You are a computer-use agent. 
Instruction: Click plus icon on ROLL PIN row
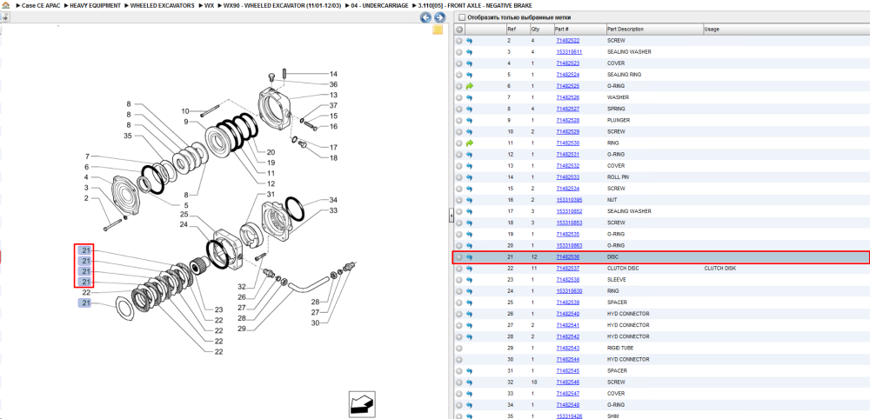coord(458,177)
